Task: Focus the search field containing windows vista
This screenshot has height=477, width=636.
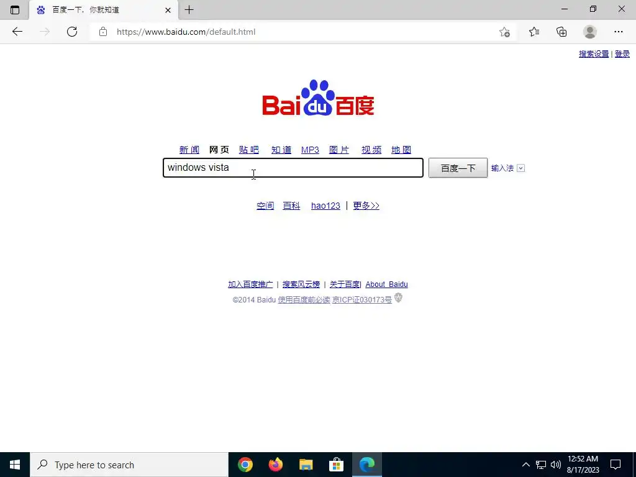Action: point(293,168)
